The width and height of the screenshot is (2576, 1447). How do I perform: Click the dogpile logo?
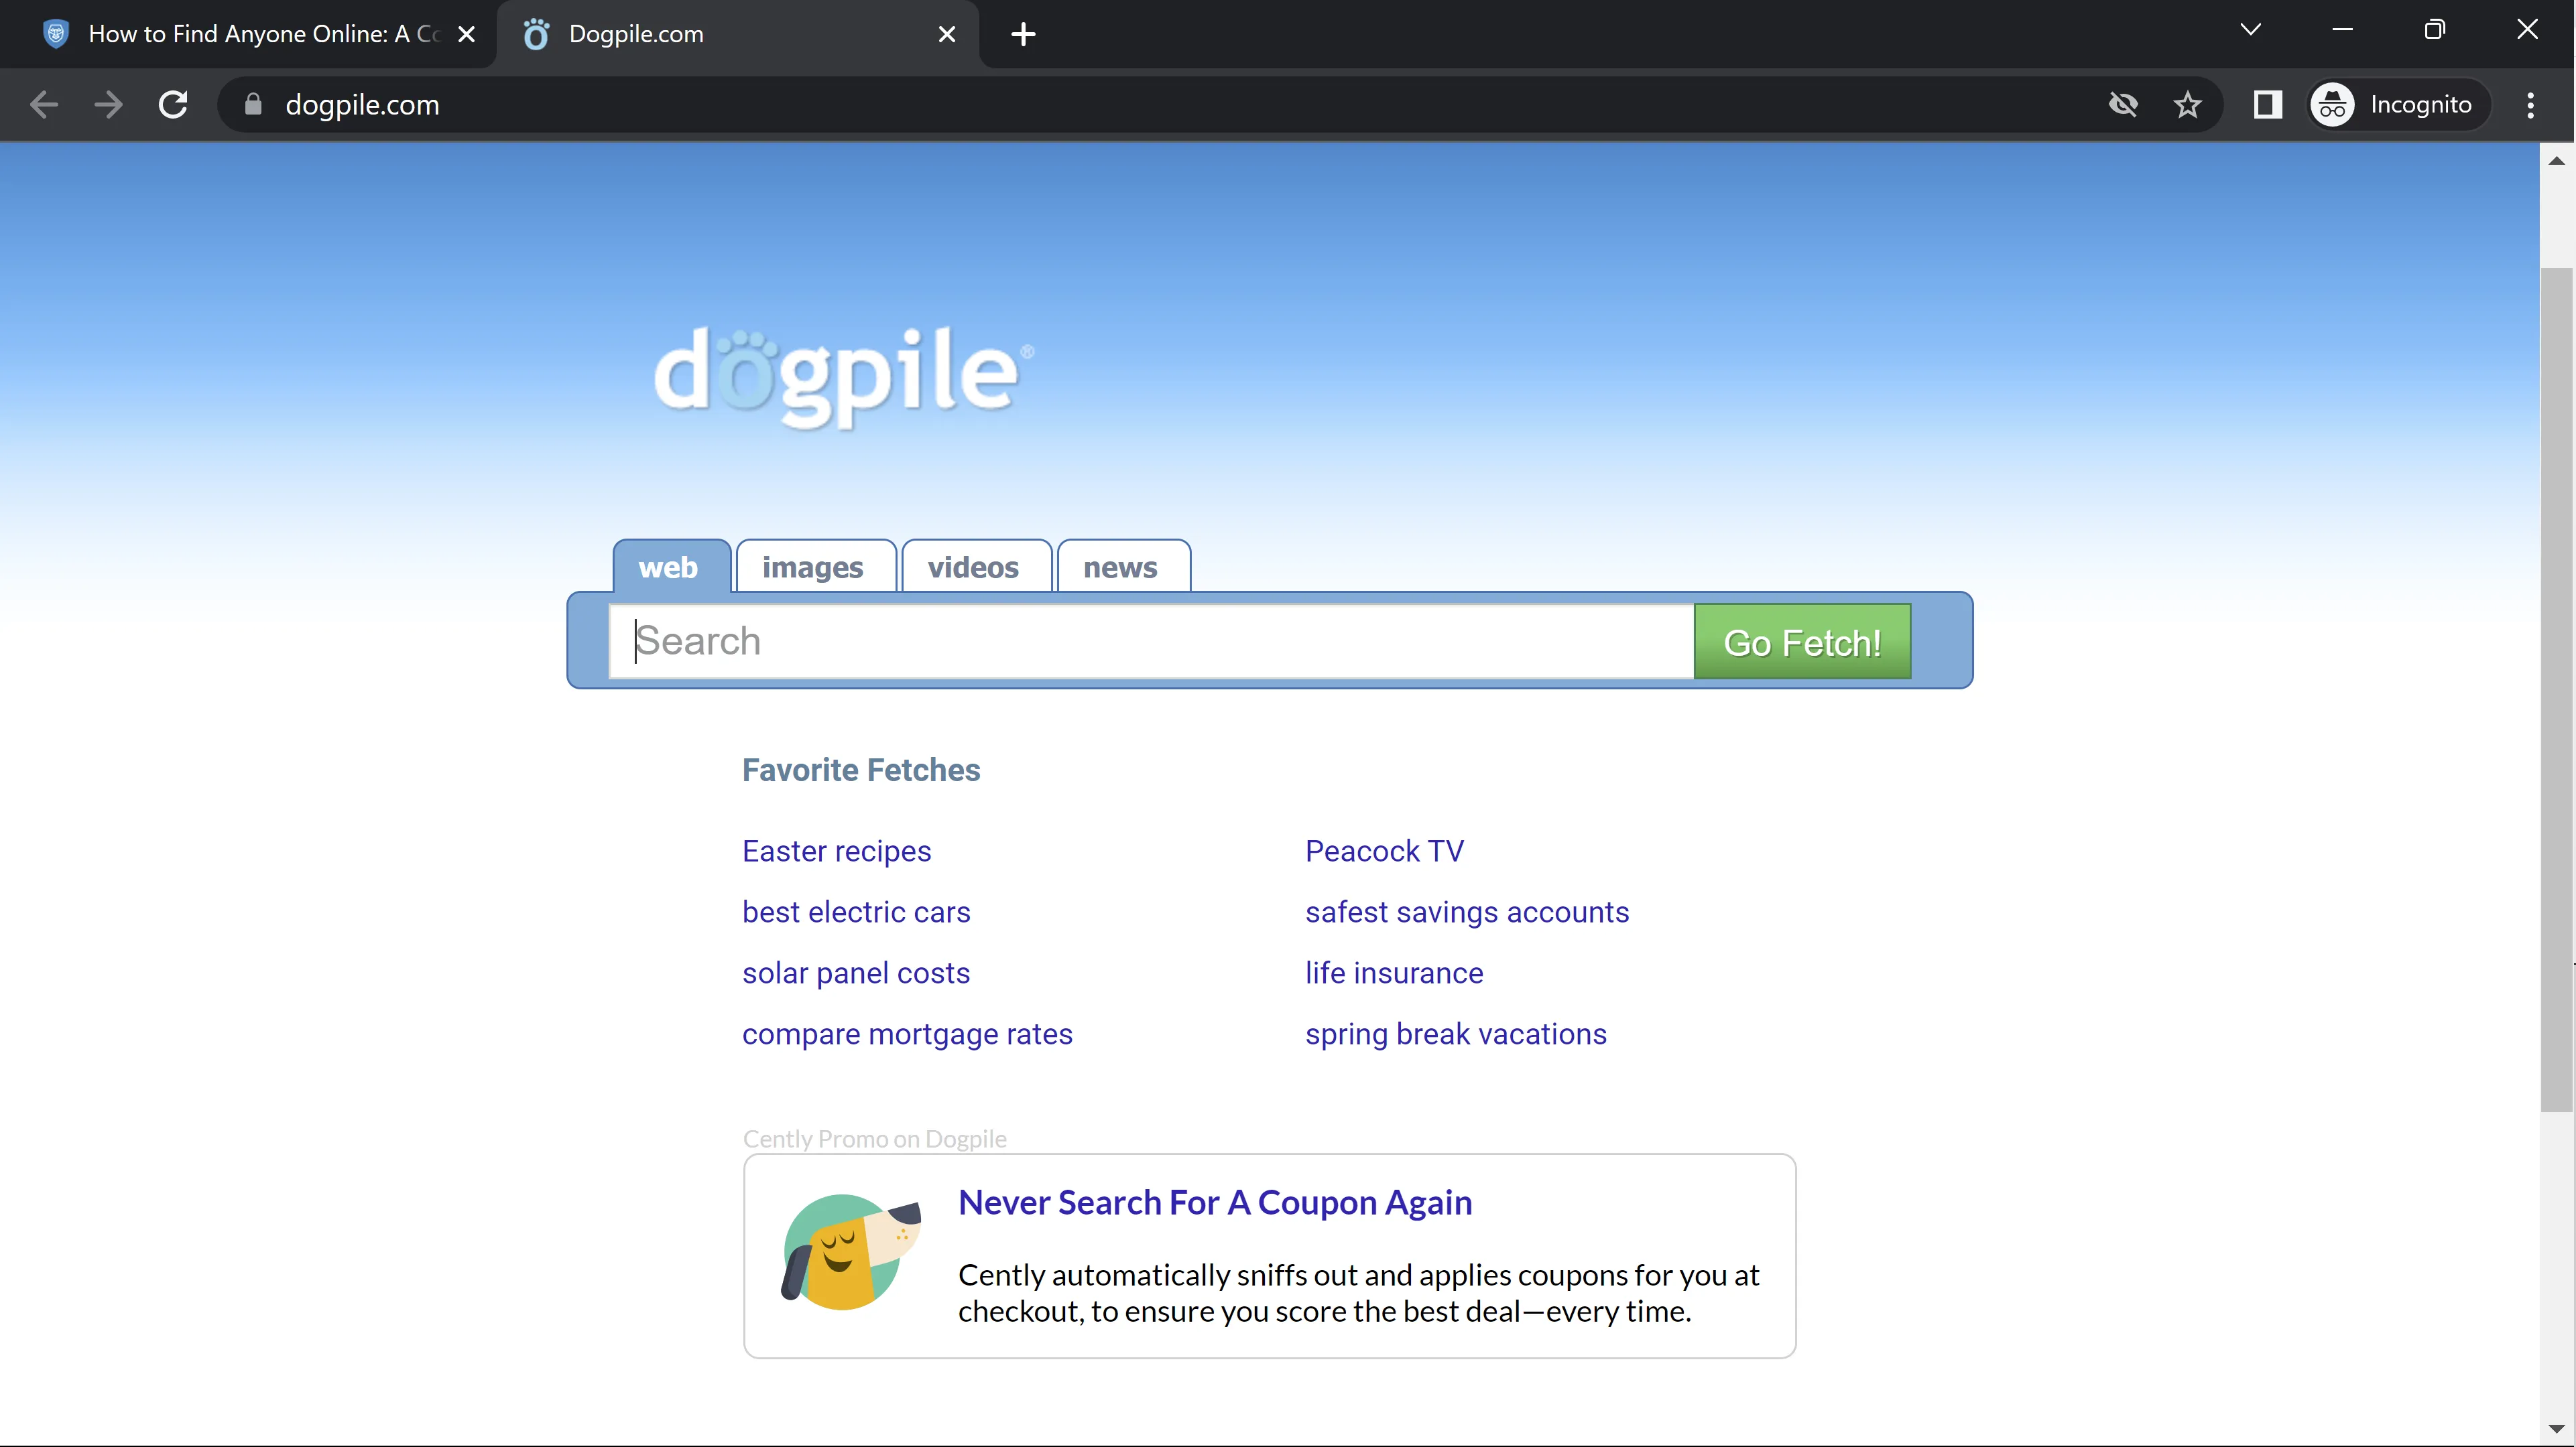(840, 374)
